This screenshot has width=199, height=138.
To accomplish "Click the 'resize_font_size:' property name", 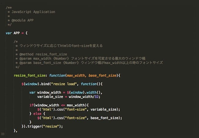I will pos(30,75).
